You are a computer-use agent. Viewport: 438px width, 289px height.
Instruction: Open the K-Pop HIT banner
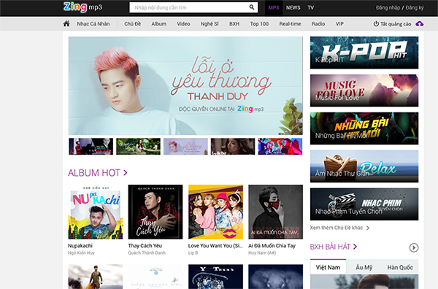point(364,53)
